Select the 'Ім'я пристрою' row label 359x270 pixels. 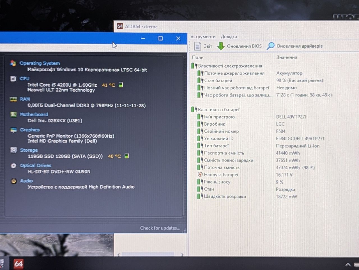click(x=219, y=117)
